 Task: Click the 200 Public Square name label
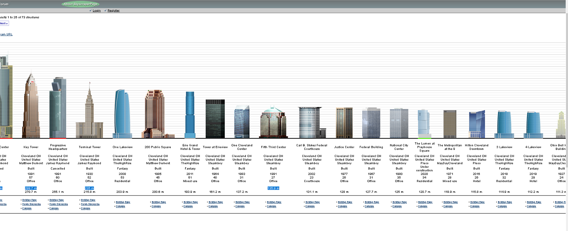pos(158,147)
